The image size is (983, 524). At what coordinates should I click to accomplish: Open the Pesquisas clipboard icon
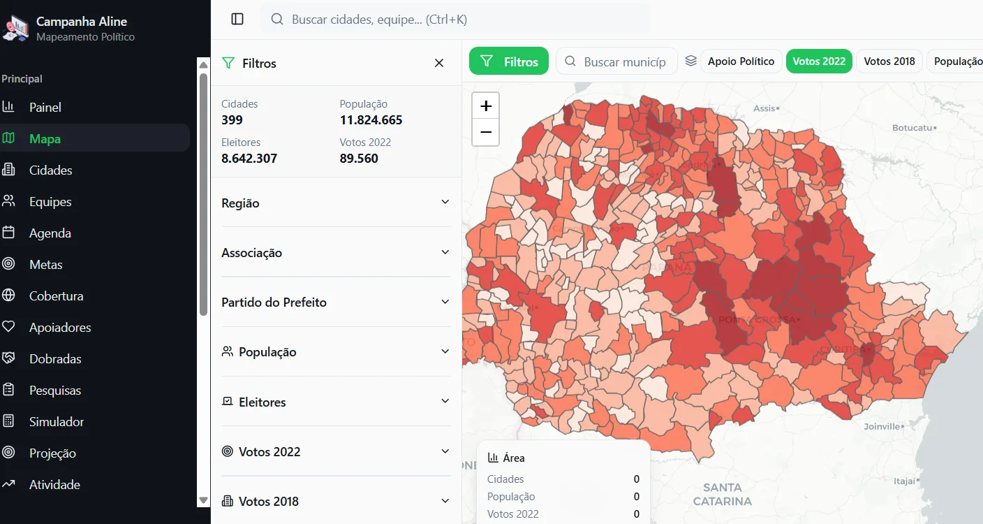point(8,390)
